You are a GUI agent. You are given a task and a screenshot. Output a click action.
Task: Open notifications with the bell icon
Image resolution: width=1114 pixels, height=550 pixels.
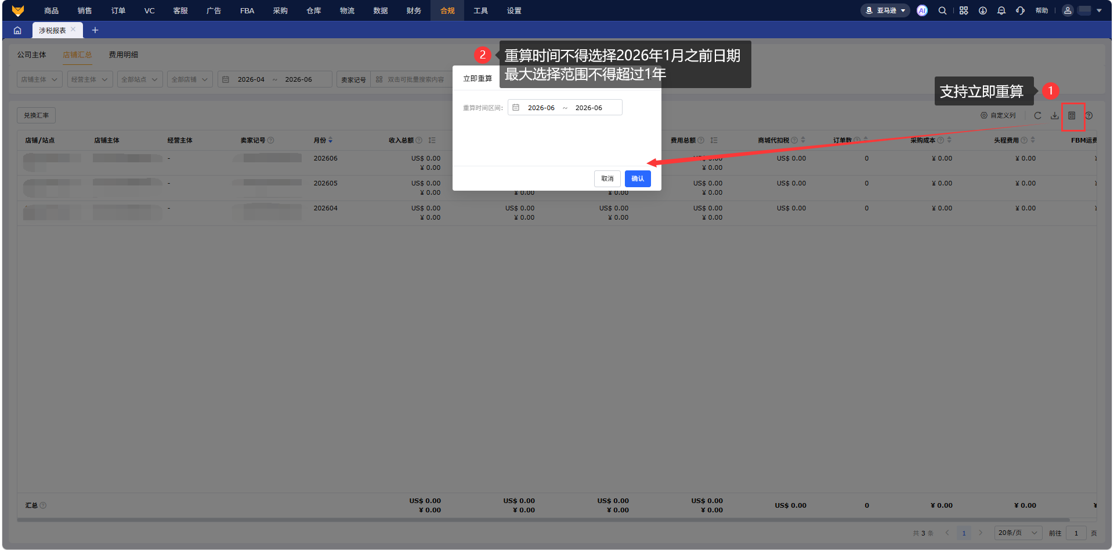click(1001, 10)
